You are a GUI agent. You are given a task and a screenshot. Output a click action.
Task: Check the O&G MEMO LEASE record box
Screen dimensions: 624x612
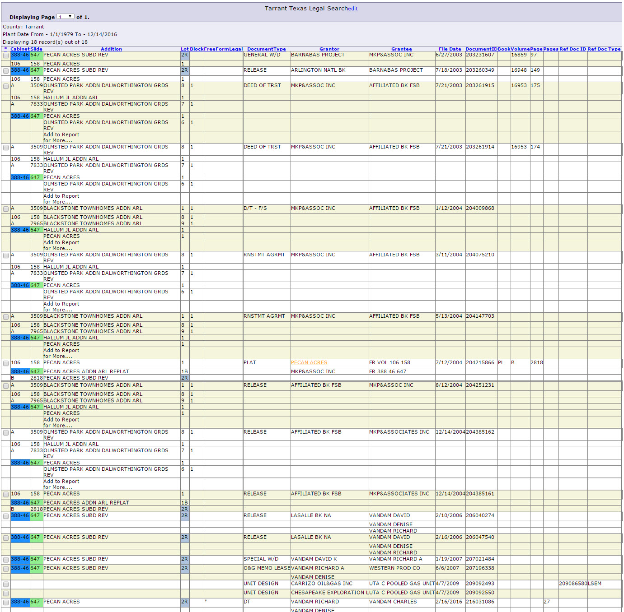pyautogui.click(x=6, y=569)
